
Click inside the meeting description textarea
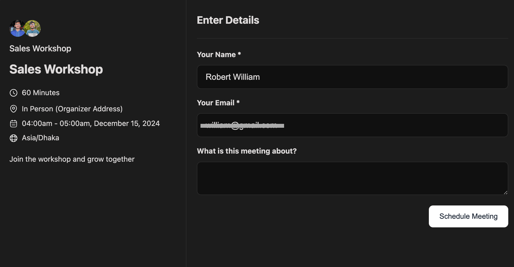point(352,178)
